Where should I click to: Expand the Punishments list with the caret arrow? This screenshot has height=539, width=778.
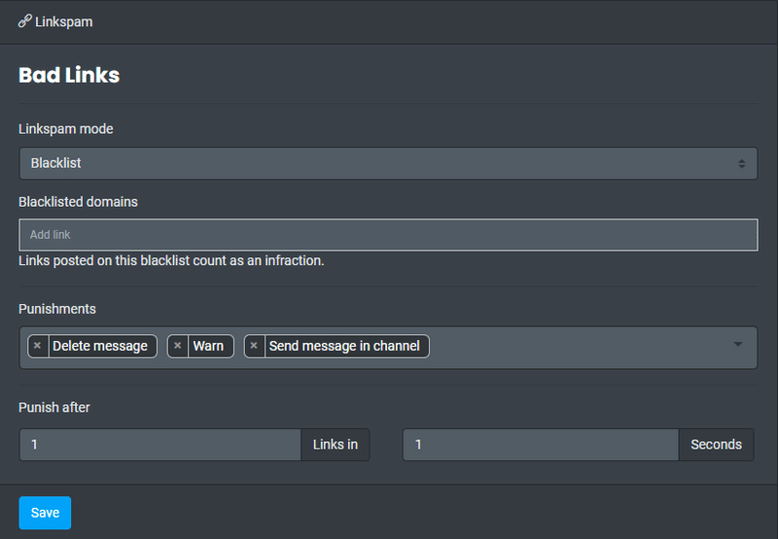point(738,345)
